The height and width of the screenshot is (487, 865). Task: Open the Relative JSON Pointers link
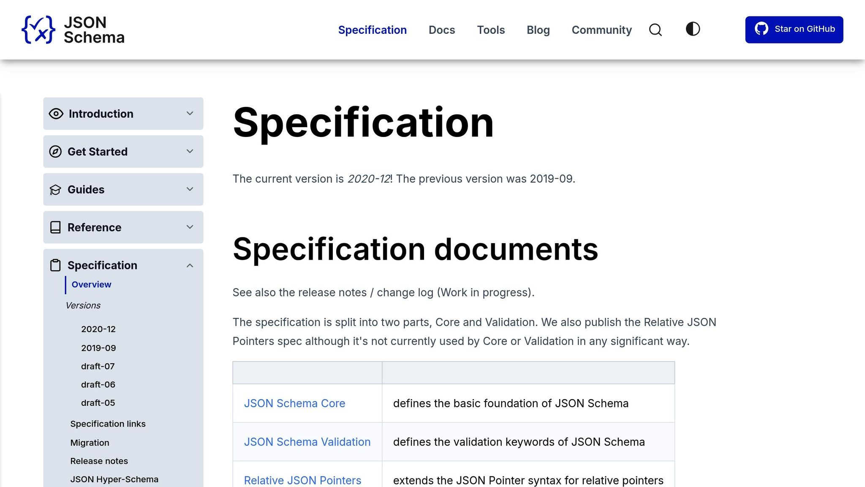click(302, 480)
